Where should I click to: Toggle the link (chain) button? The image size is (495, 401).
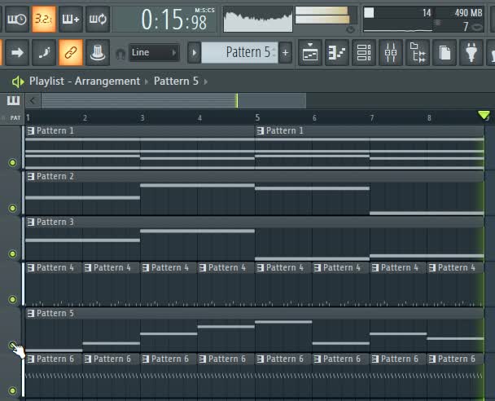[x=71, y=53]
